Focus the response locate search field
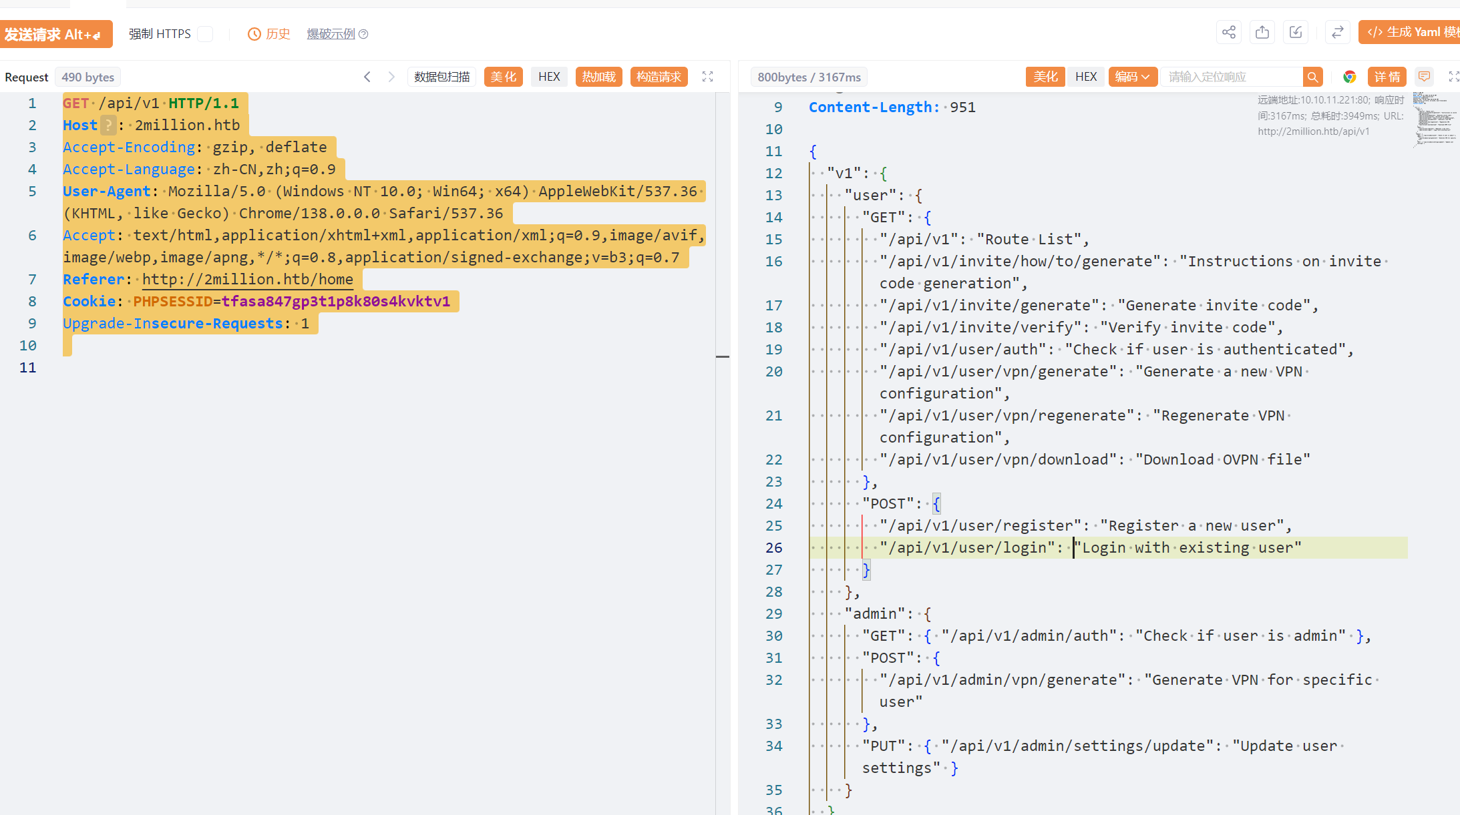 1231,77
